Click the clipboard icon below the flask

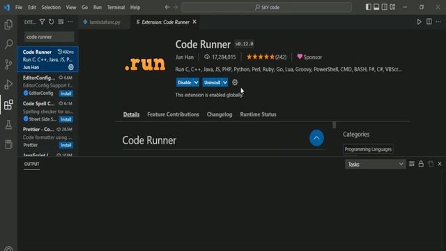coord(8,144)
